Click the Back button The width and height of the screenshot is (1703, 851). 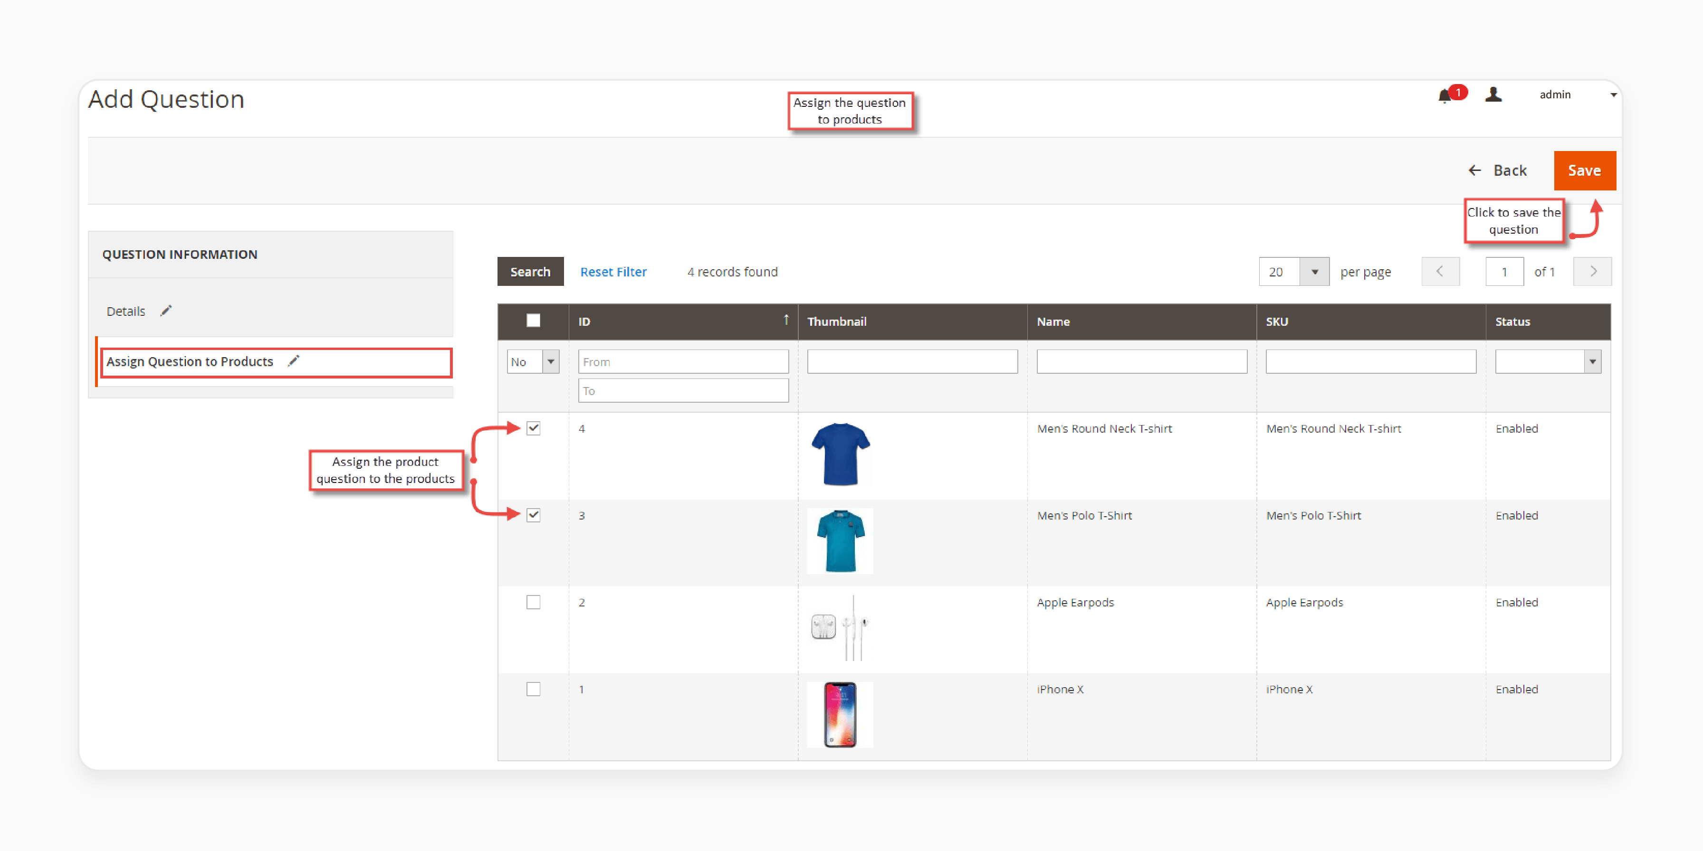1497,170
